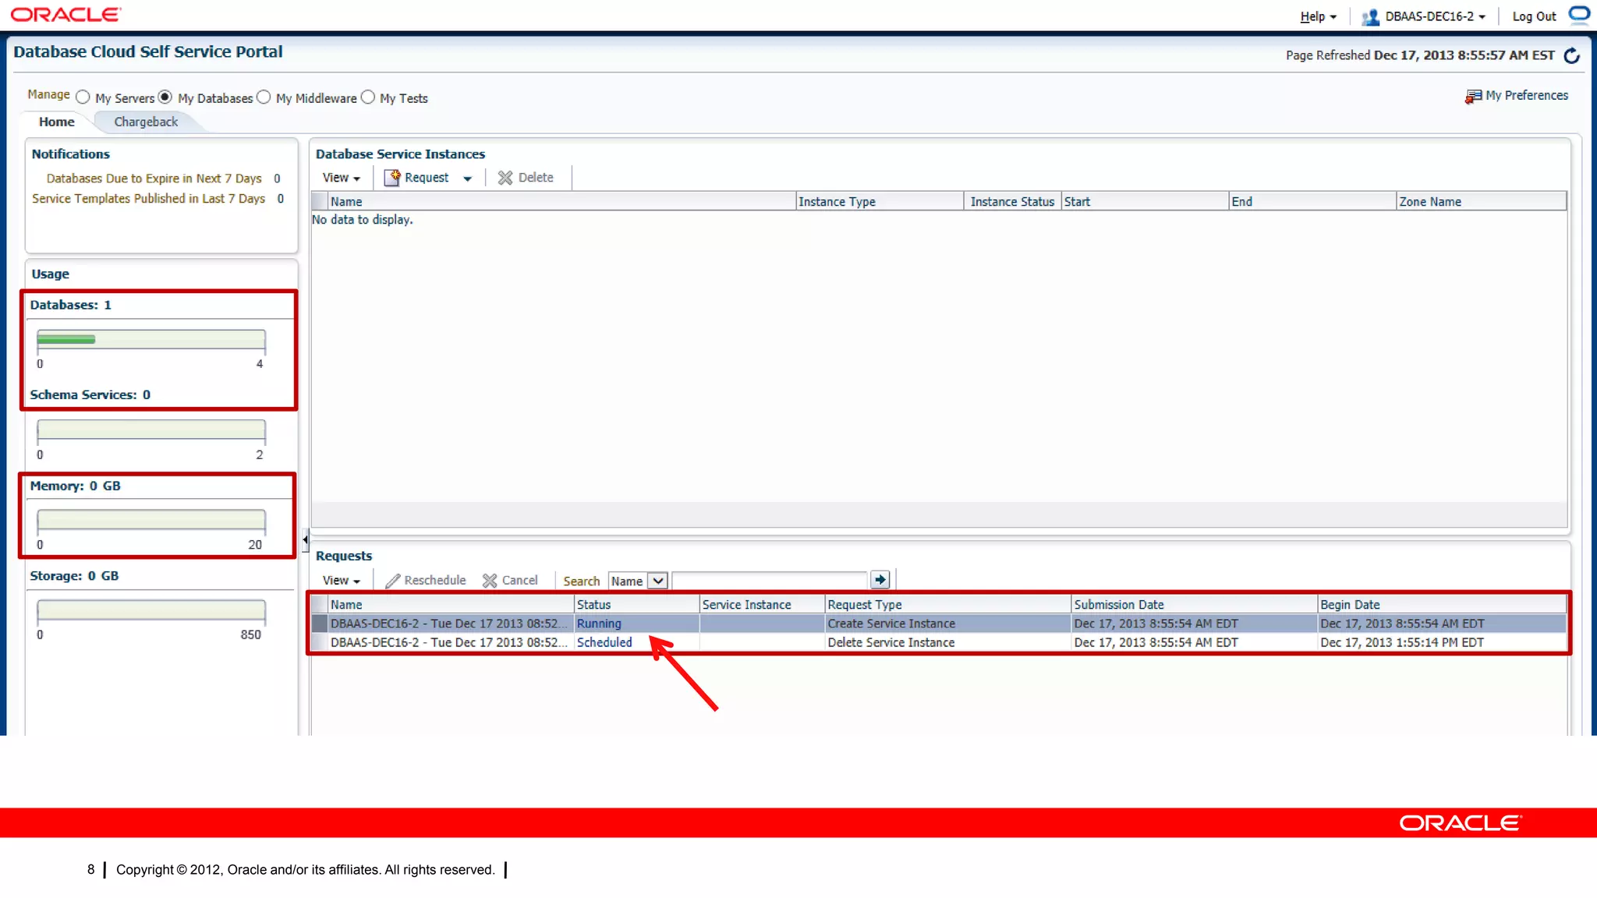Sort requests by Request Type column header
This screenshot has height=898, width=1597.
tap(947, 605)
